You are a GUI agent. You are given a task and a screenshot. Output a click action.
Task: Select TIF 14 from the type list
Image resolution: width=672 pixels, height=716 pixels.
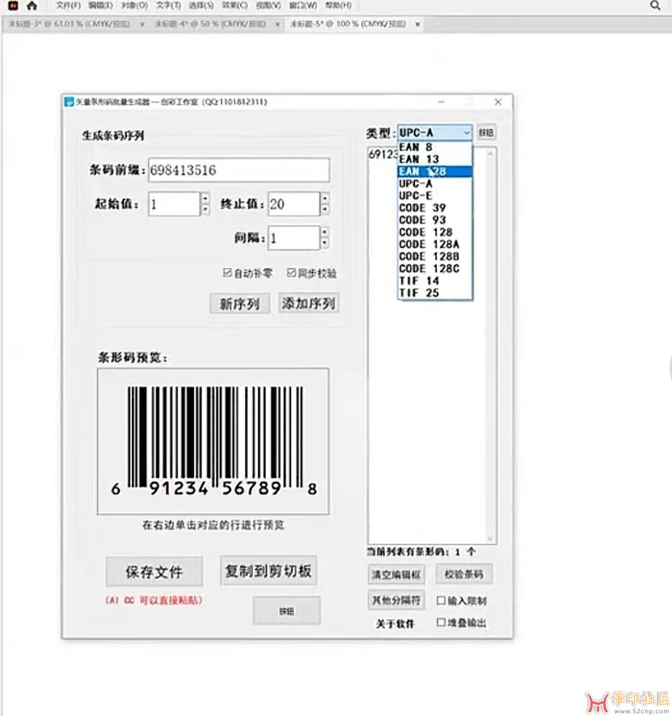tap(435, 281)
